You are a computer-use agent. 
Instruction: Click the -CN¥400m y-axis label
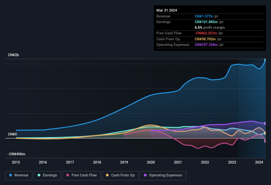pos(17,154)
